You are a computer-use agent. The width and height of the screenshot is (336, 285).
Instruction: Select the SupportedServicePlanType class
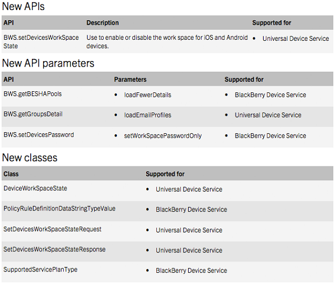coord(40,269)
